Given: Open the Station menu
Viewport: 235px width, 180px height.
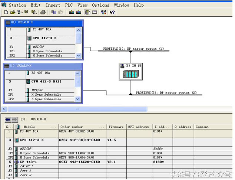Looking at the screenshot, I should [17, 5].
